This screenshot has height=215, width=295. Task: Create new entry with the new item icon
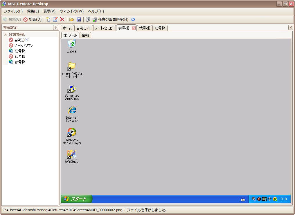click(48, 19)
